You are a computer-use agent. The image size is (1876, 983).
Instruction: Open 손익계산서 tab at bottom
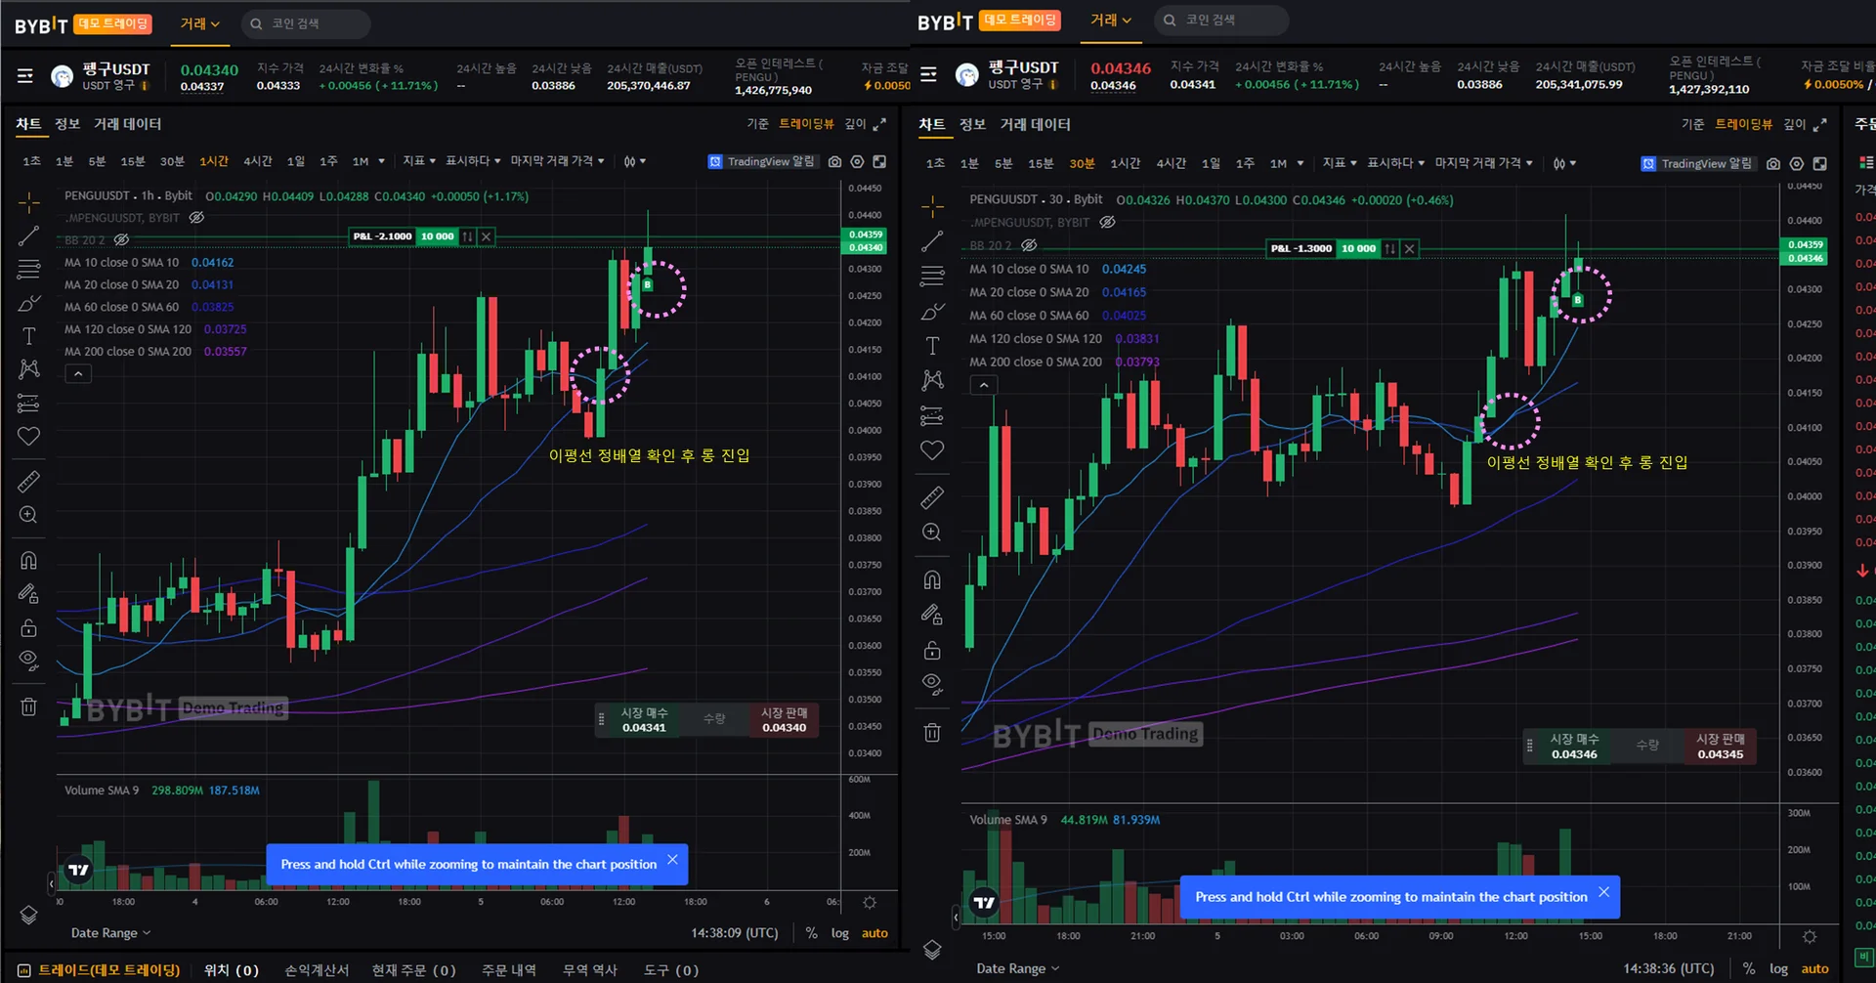coord(317,969)
